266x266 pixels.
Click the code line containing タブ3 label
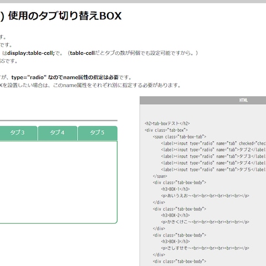pos(213,156)
